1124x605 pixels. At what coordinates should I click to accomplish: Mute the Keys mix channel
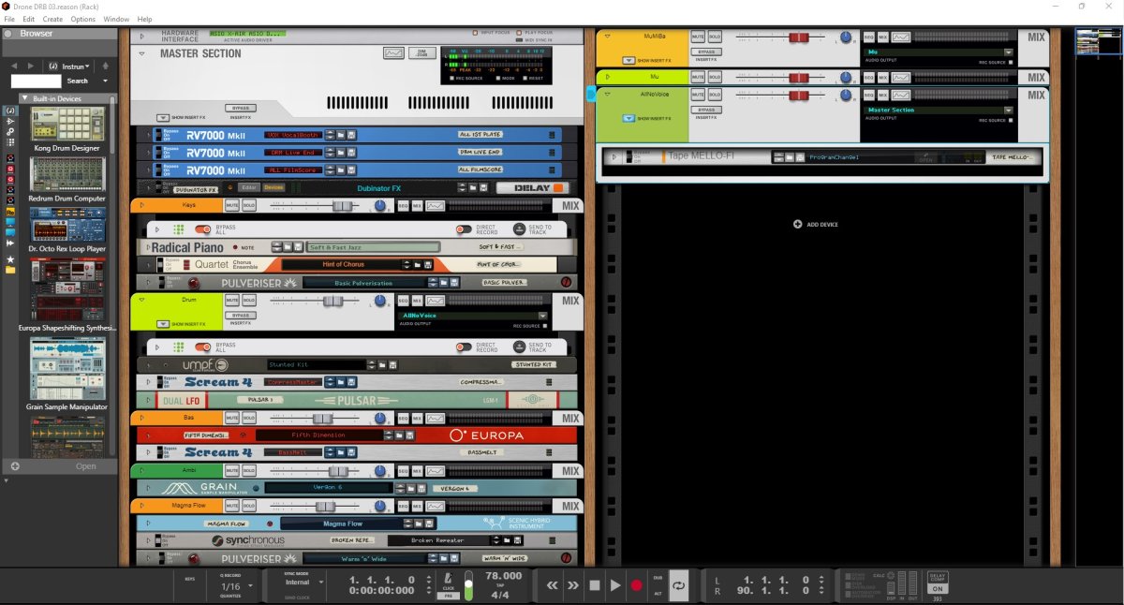232,205
